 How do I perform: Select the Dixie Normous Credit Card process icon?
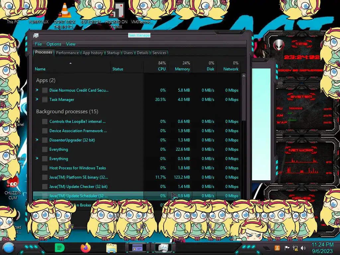tap(45, 90)
